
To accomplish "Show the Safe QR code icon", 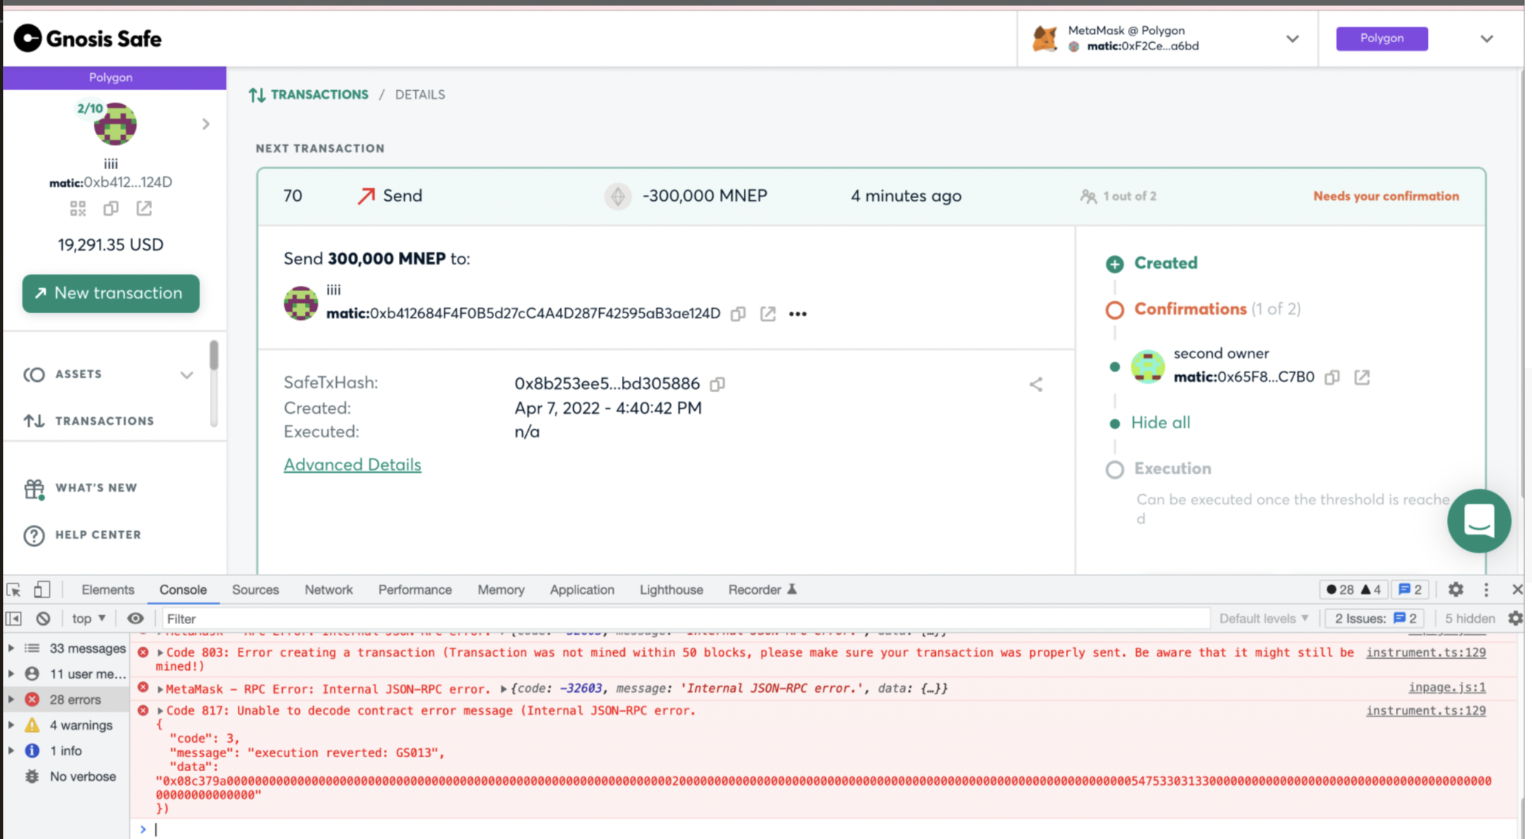I will click(78, 209).
